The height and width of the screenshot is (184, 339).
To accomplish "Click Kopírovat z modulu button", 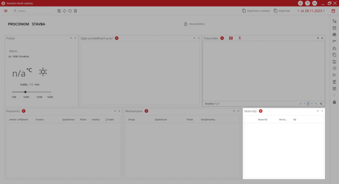I will pos(256,11).
